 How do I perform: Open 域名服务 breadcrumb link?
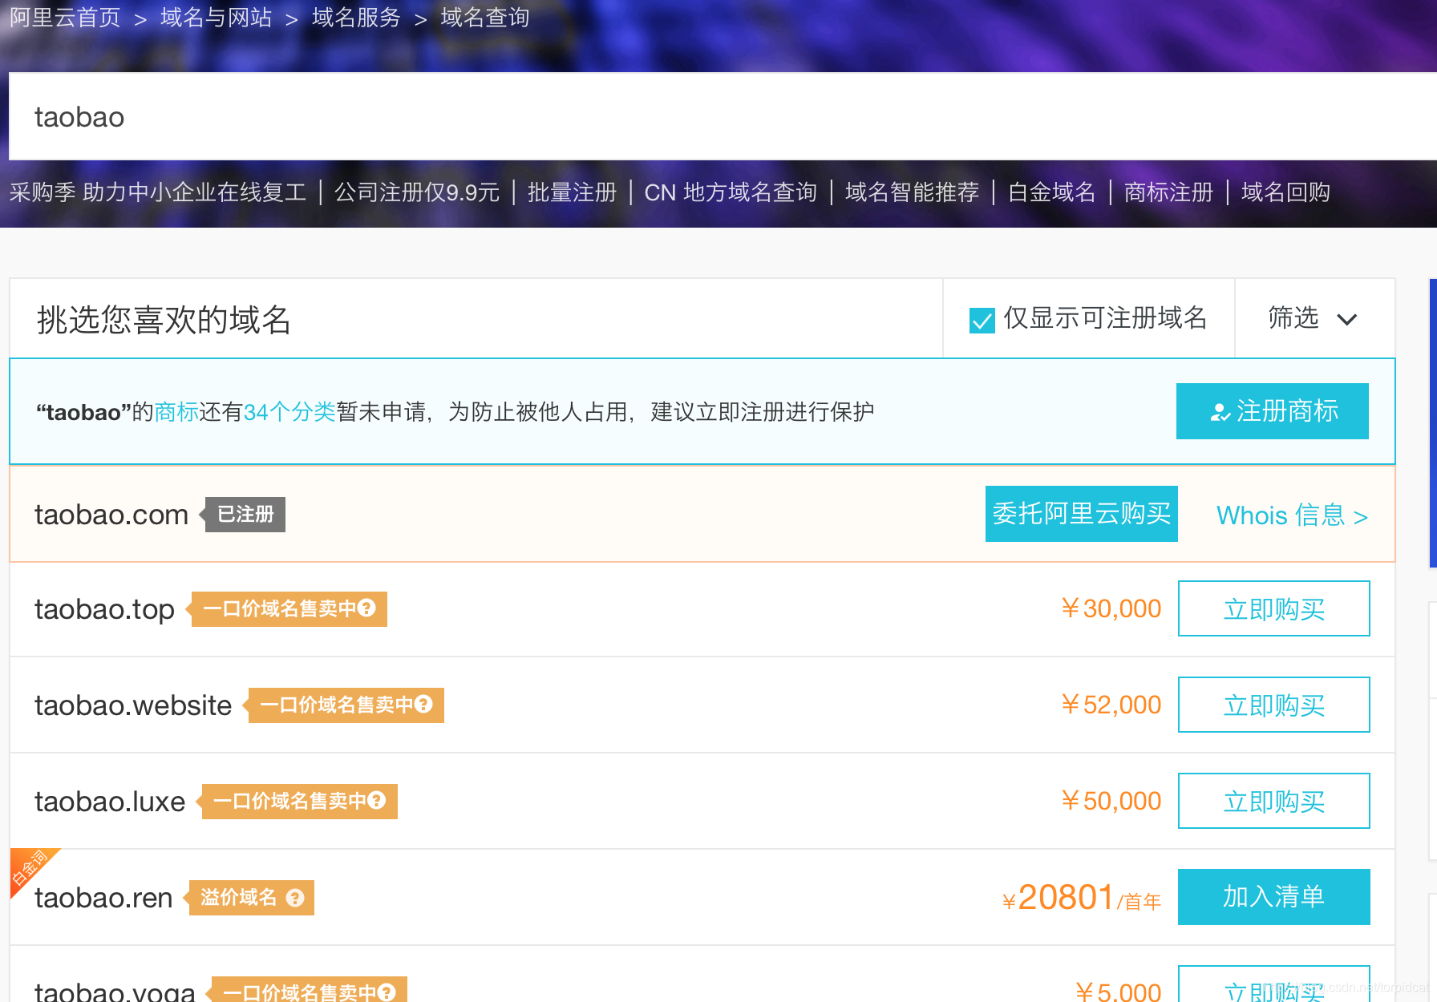click(x=356, y=17)
